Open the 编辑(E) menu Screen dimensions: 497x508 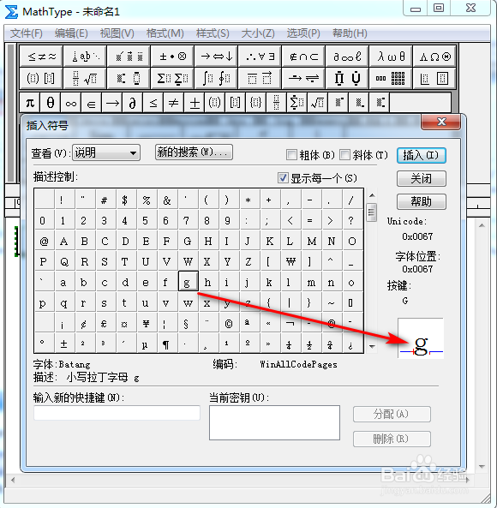tap(72, 33)
